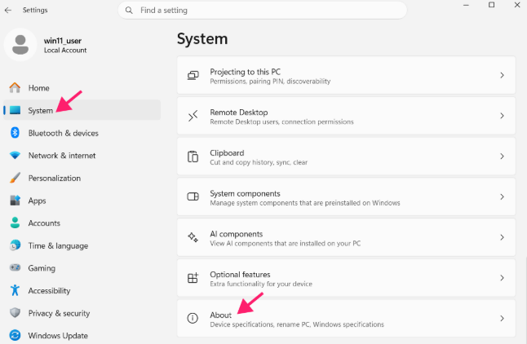The width and height of the screenshot is (527, 344).
Task: Click the Remote Desktop arrows icon
Action: pyautogui.click(x=193, y=116)
